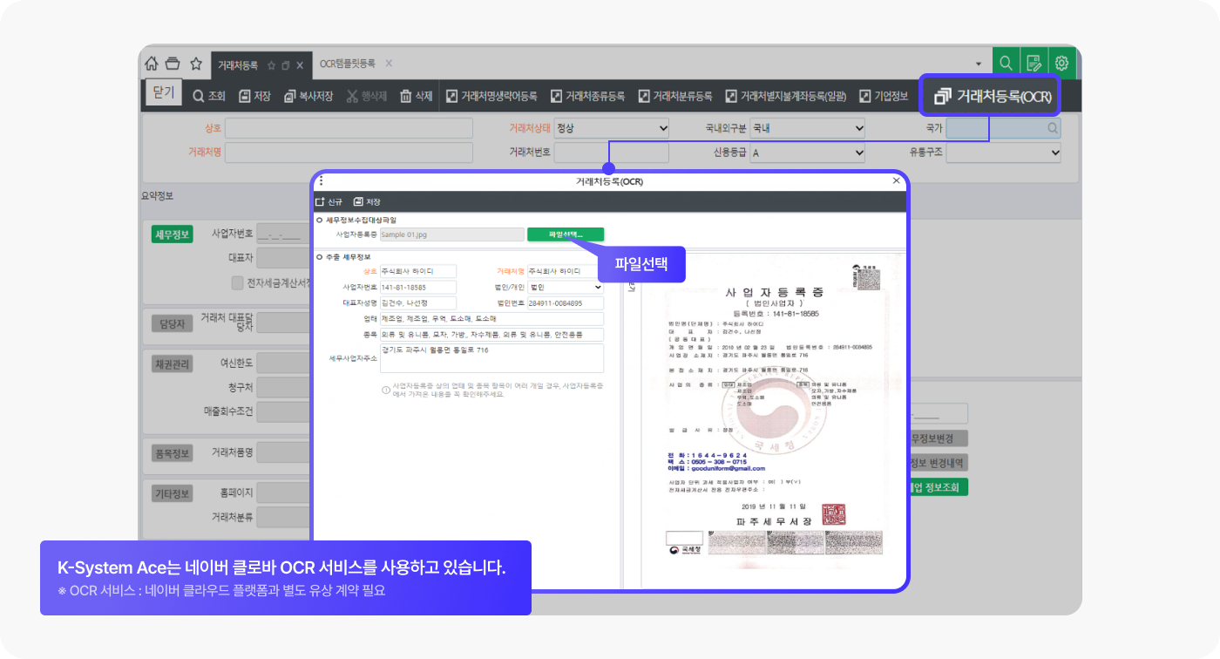1220x659 pixels.
Task: Edit the OCR dialog 상호 field
Action: pyautogui.click(x=418, y=271)
